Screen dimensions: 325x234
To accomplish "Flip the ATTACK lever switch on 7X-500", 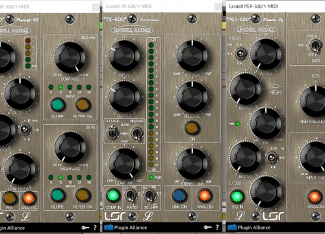I will click(112, 133).
